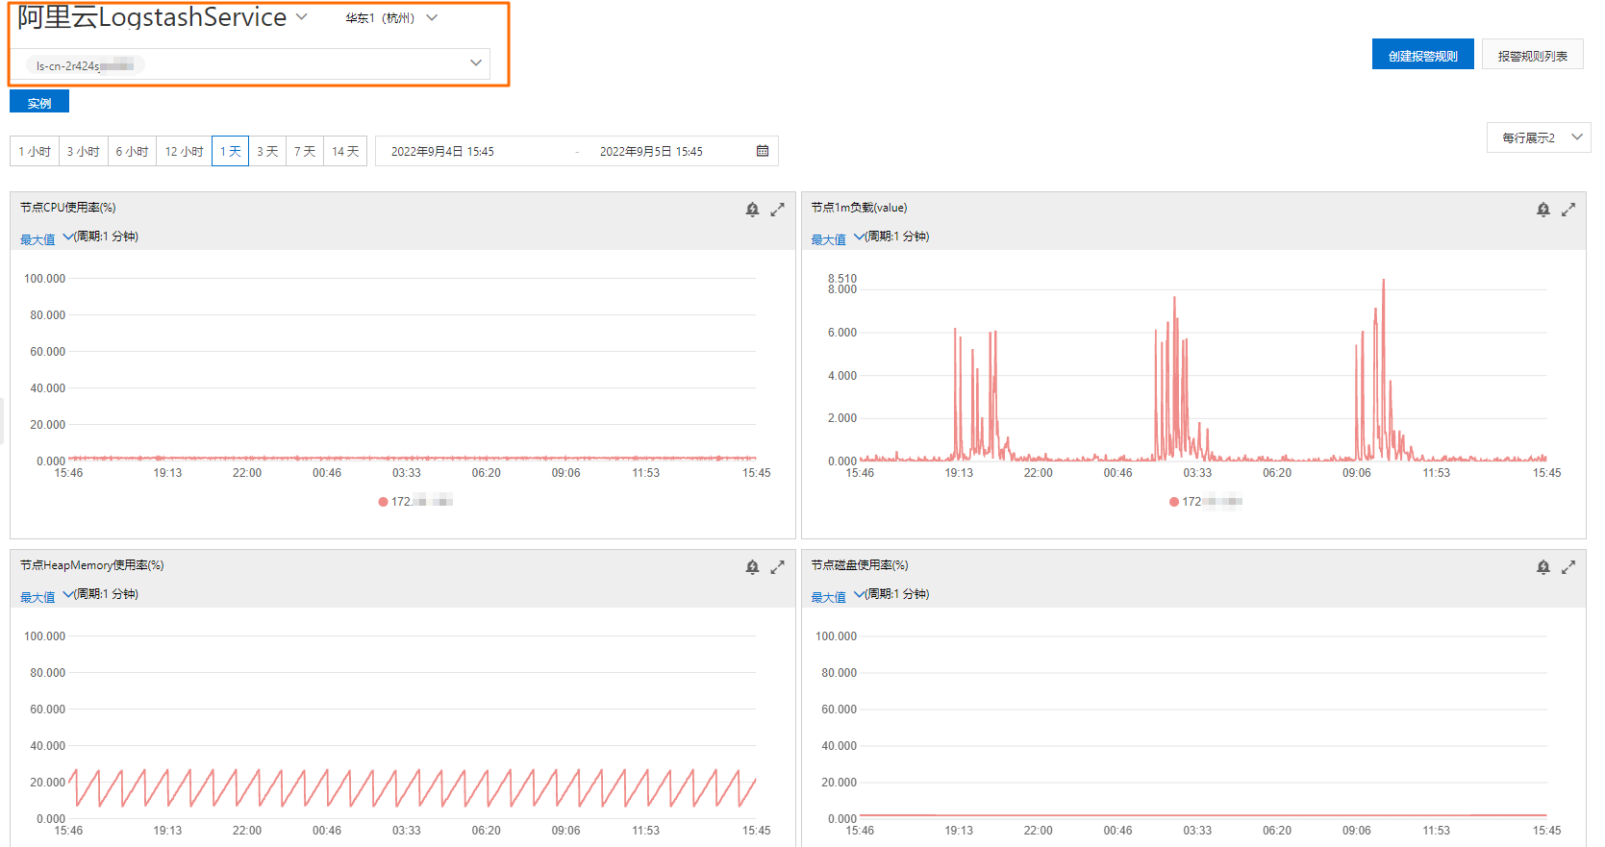Edit end time 2022年9月5日 15:45
This screenshot has width=1605, height=847.
point(651,151)
